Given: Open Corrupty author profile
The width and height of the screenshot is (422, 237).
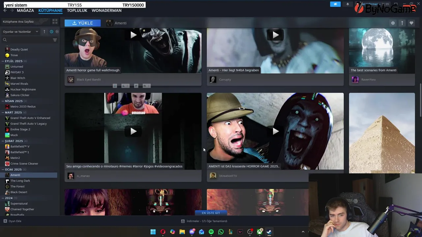Looking at the screenshot, I should click(x=225, y=79).
